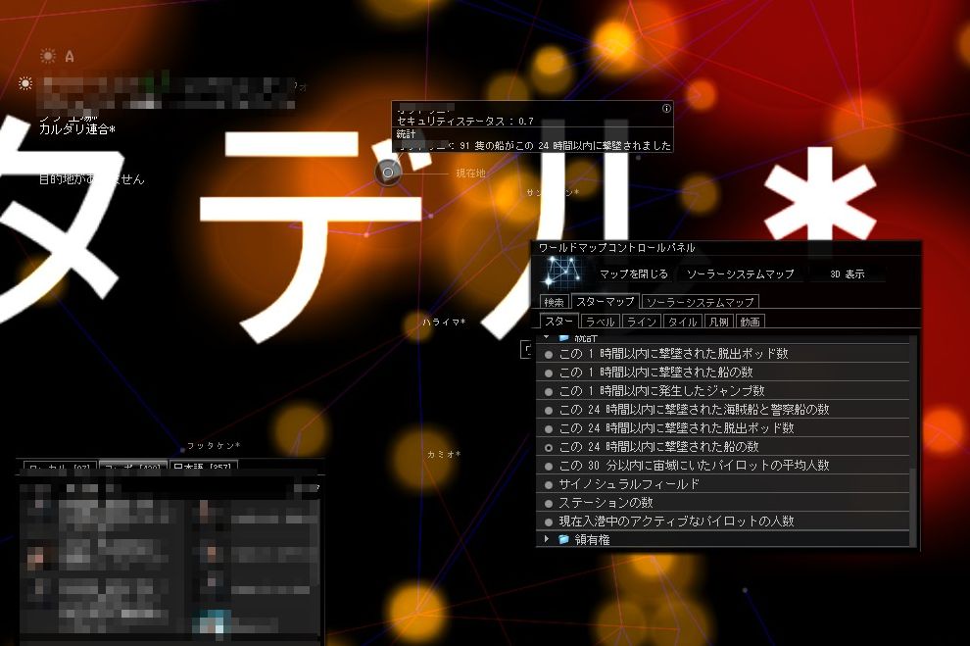The image size is (970, 646).
Task: Collapse the 統計 folder arrow
Action: (x=547, y=337)
